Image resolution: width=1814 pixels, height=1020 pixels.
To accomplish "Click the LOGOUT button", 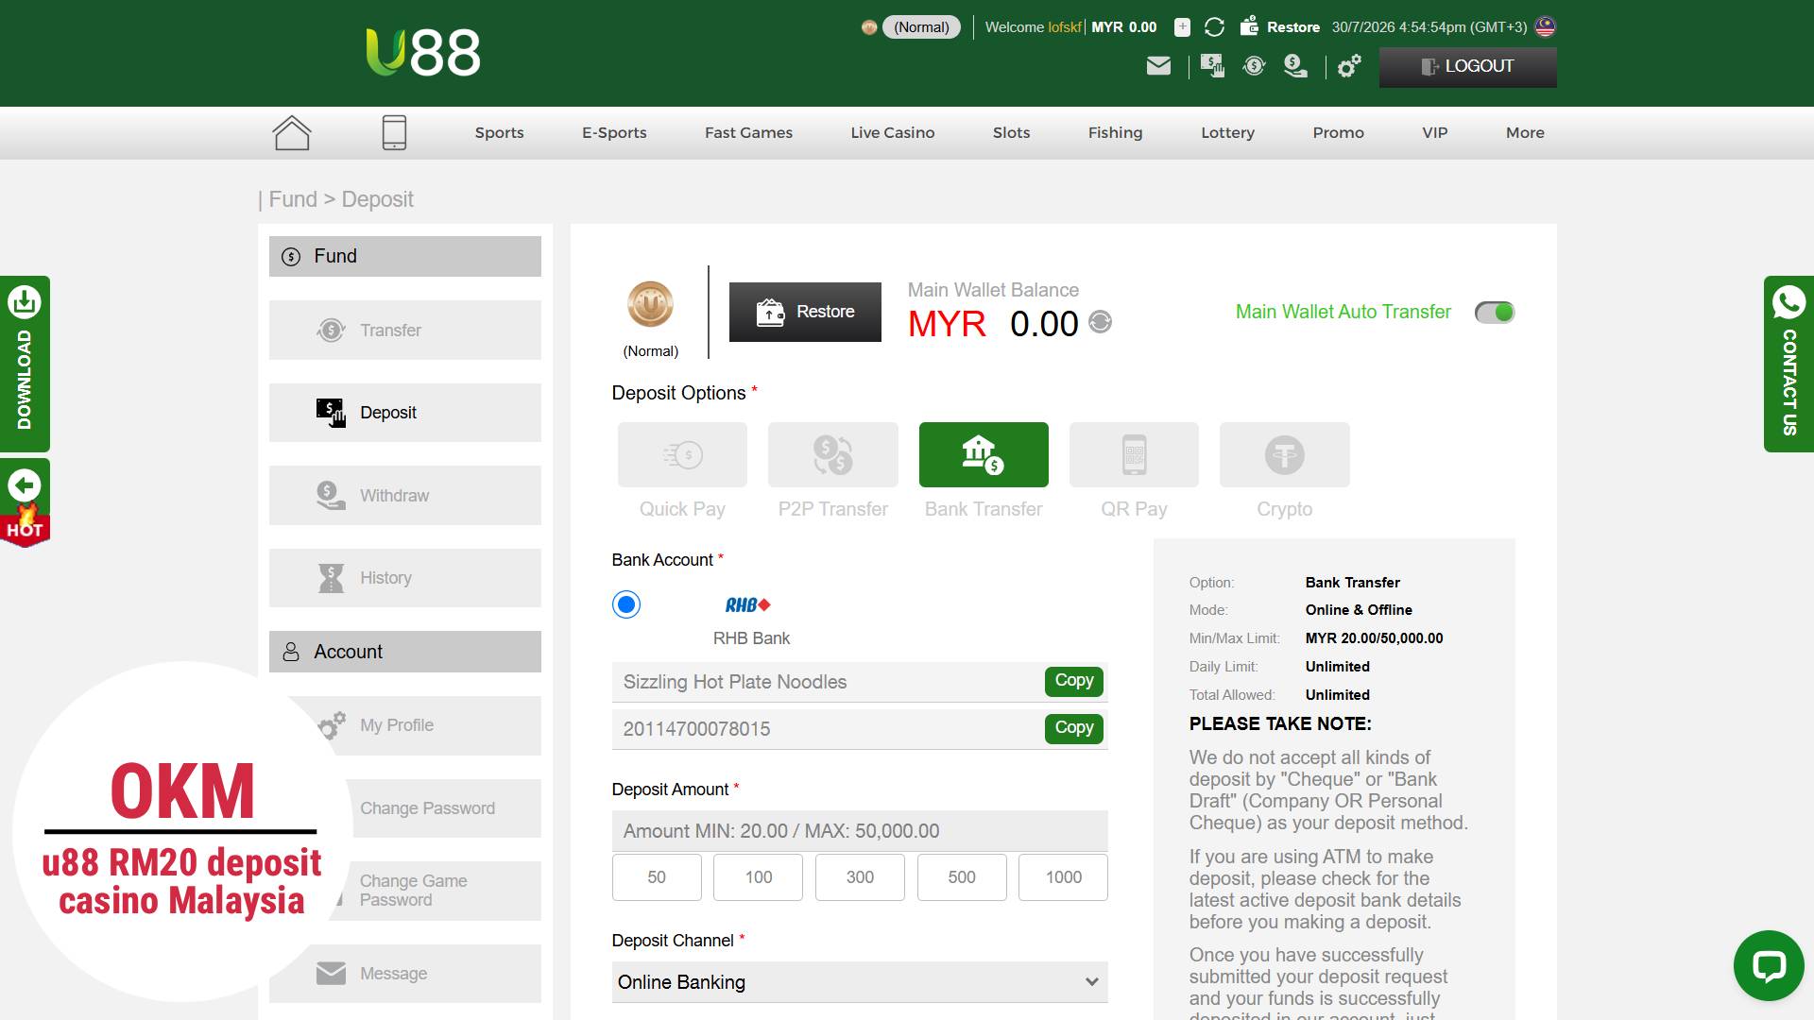I will point(1467,67).
